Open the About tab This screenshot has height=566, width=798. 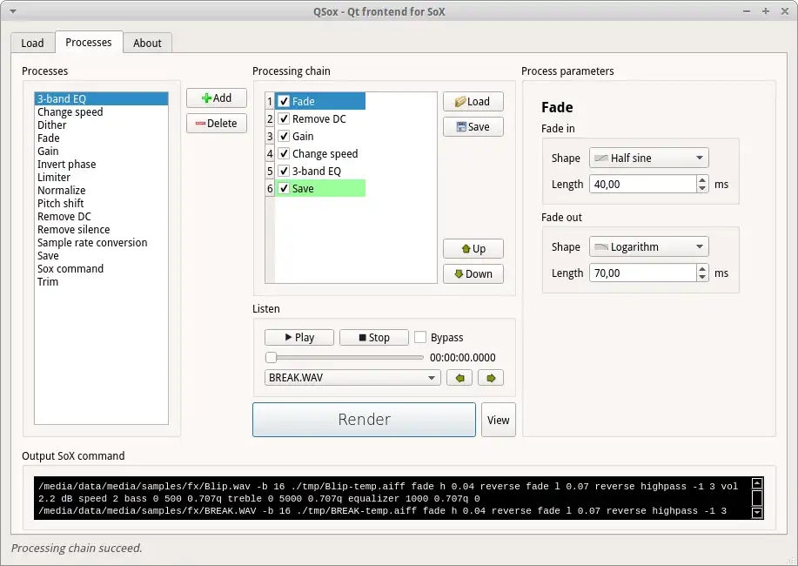tap(148, 44)
